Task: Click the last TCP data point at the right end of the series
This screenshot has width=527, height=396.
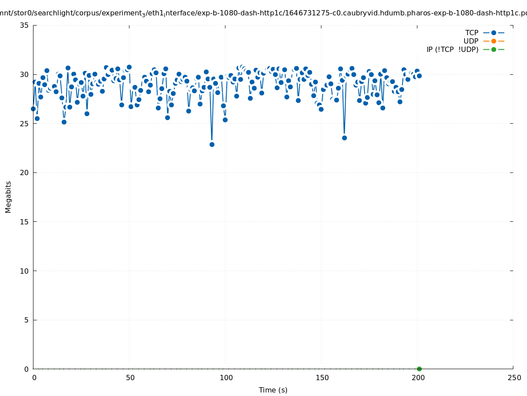Action: coord(419,76)
